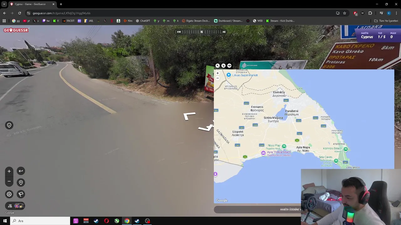The image size is (401, 225).
Task: Open Voicemeeter from the taskbar
Action: [x=86, y=221]
